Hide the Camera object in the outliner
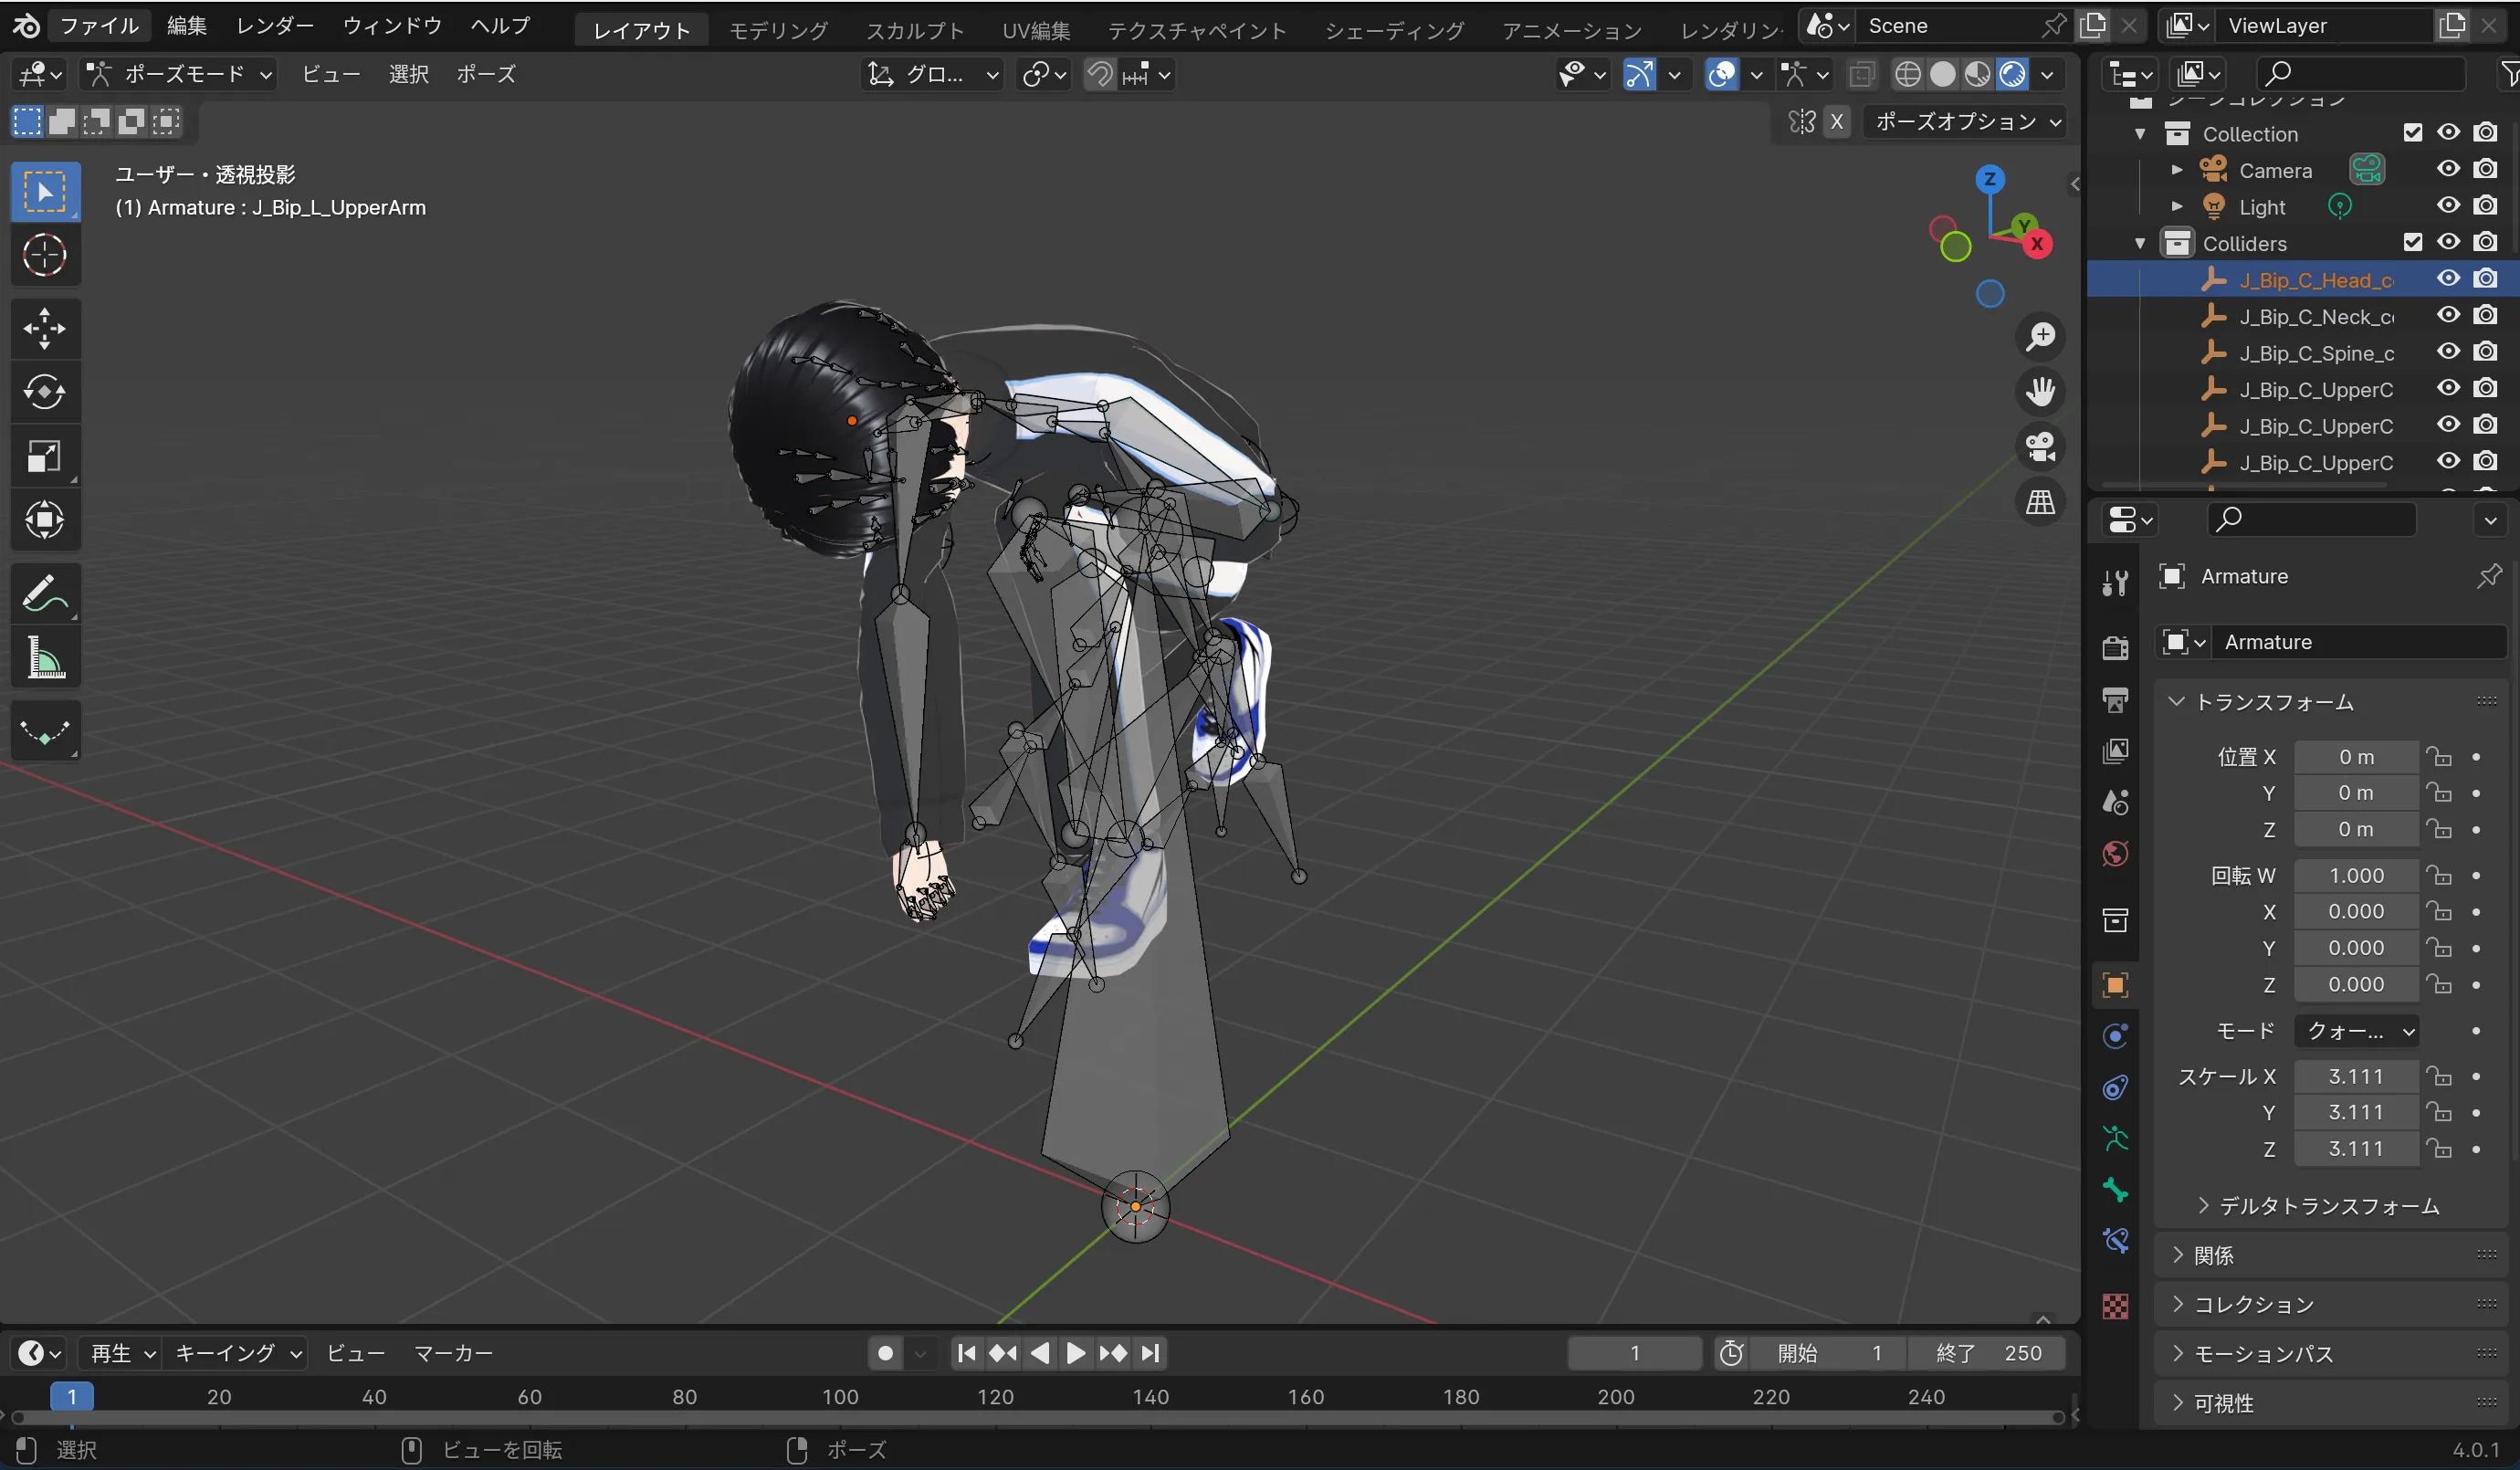 pyautogui.click(x=2447, y=169)
